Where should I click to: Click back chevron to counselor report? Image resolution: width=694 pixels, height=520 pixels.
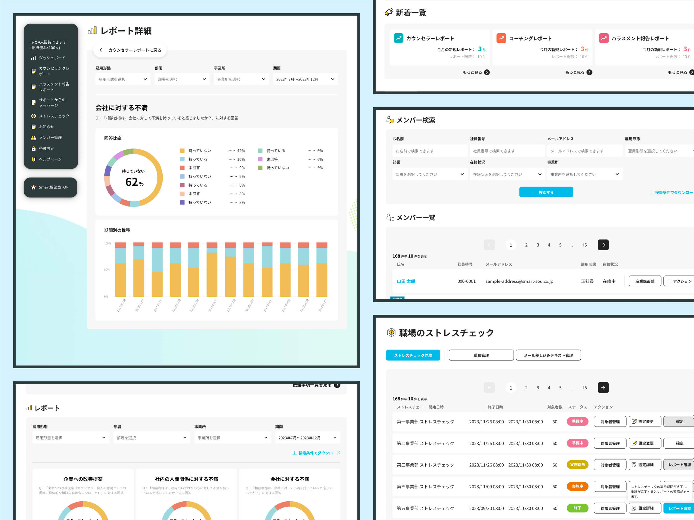101,50
